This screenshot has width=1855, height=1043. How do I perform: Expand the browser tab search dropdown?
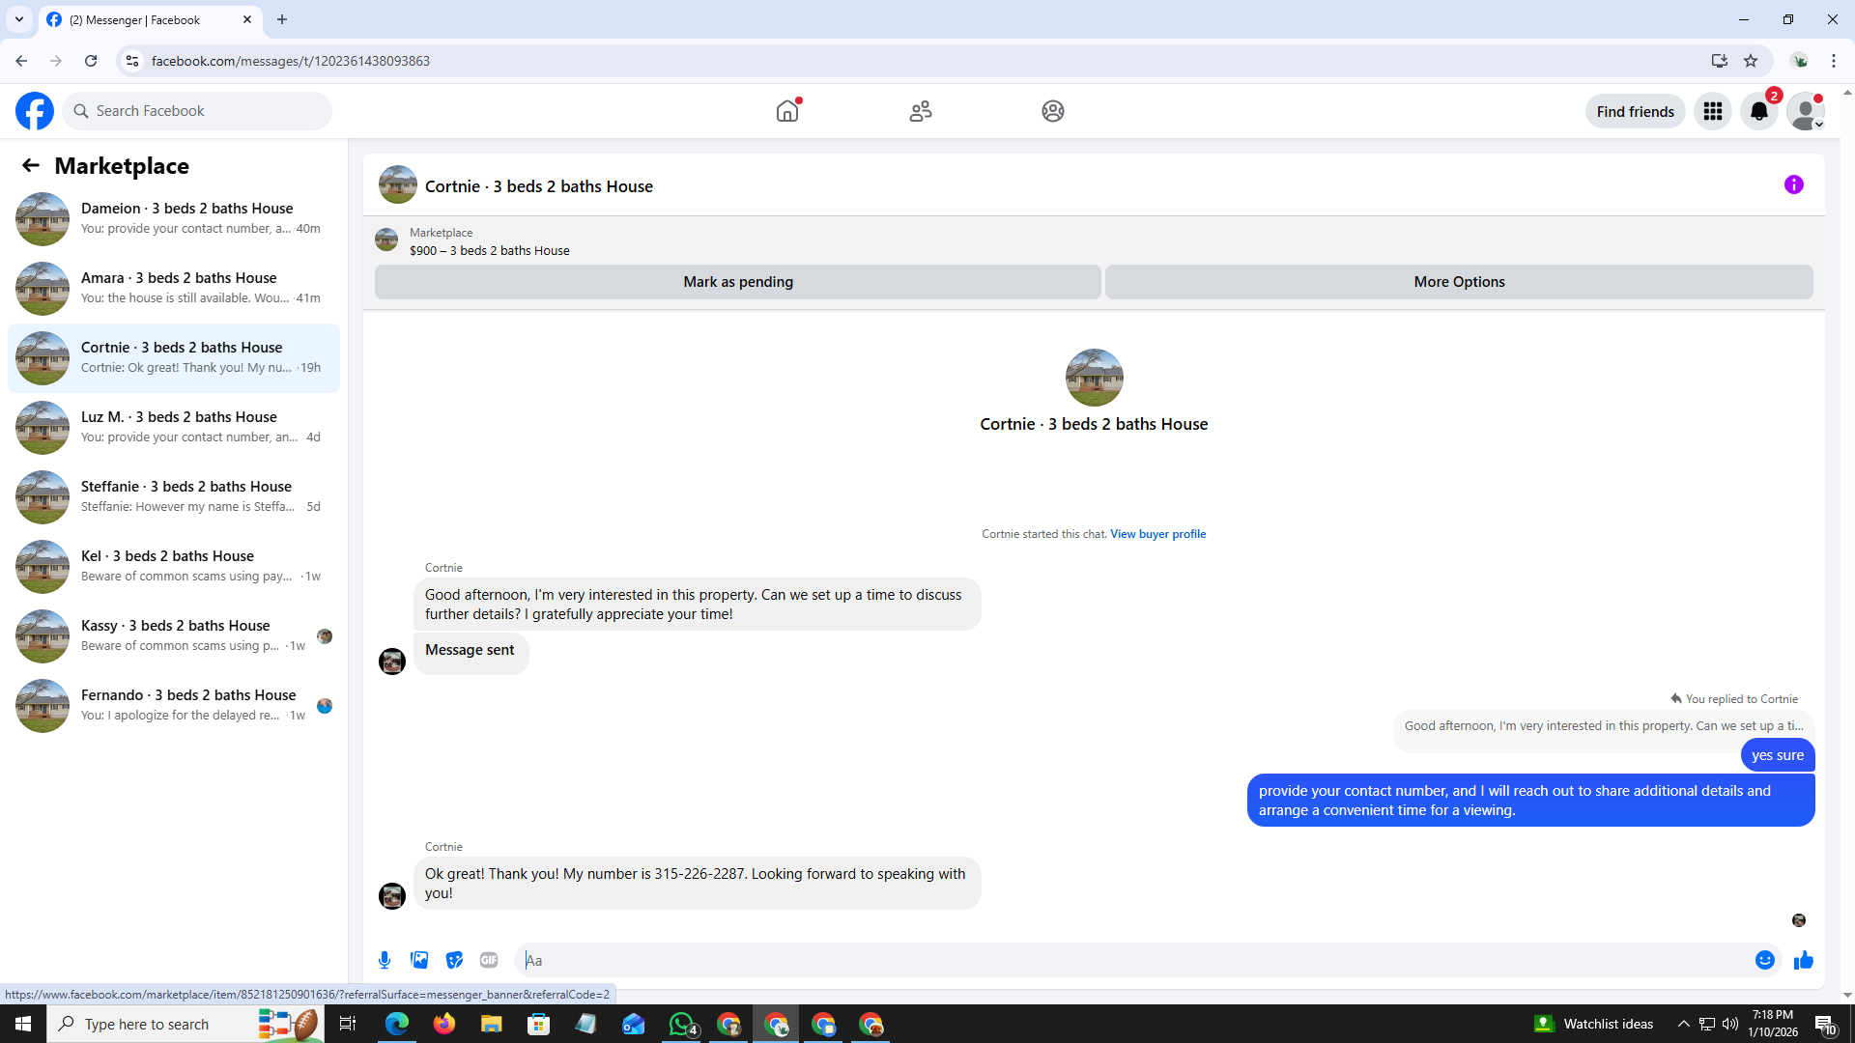pos(19,19)
